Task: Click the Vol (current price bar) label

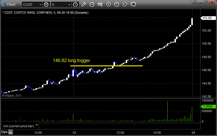Action: (x=19, y=126)
